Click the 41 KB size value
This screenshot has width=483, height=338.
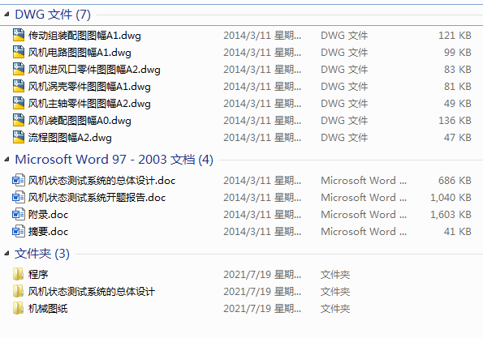pos(458,232)
